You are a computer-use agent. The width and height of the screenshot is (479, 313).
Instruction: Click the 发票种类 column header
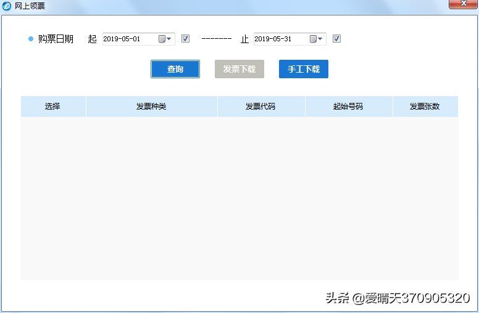click(152, 107)
